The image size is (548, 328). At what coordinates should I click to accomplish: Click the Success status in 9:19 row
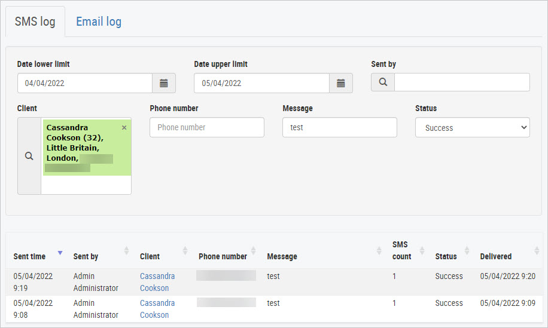point(449,276)
